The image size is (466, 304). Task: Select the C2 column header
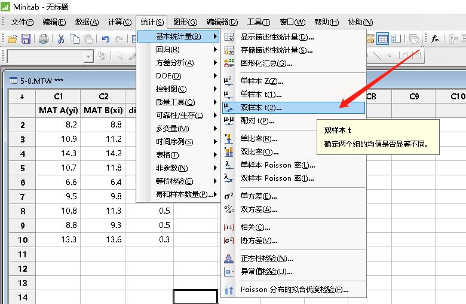point(103,96)
